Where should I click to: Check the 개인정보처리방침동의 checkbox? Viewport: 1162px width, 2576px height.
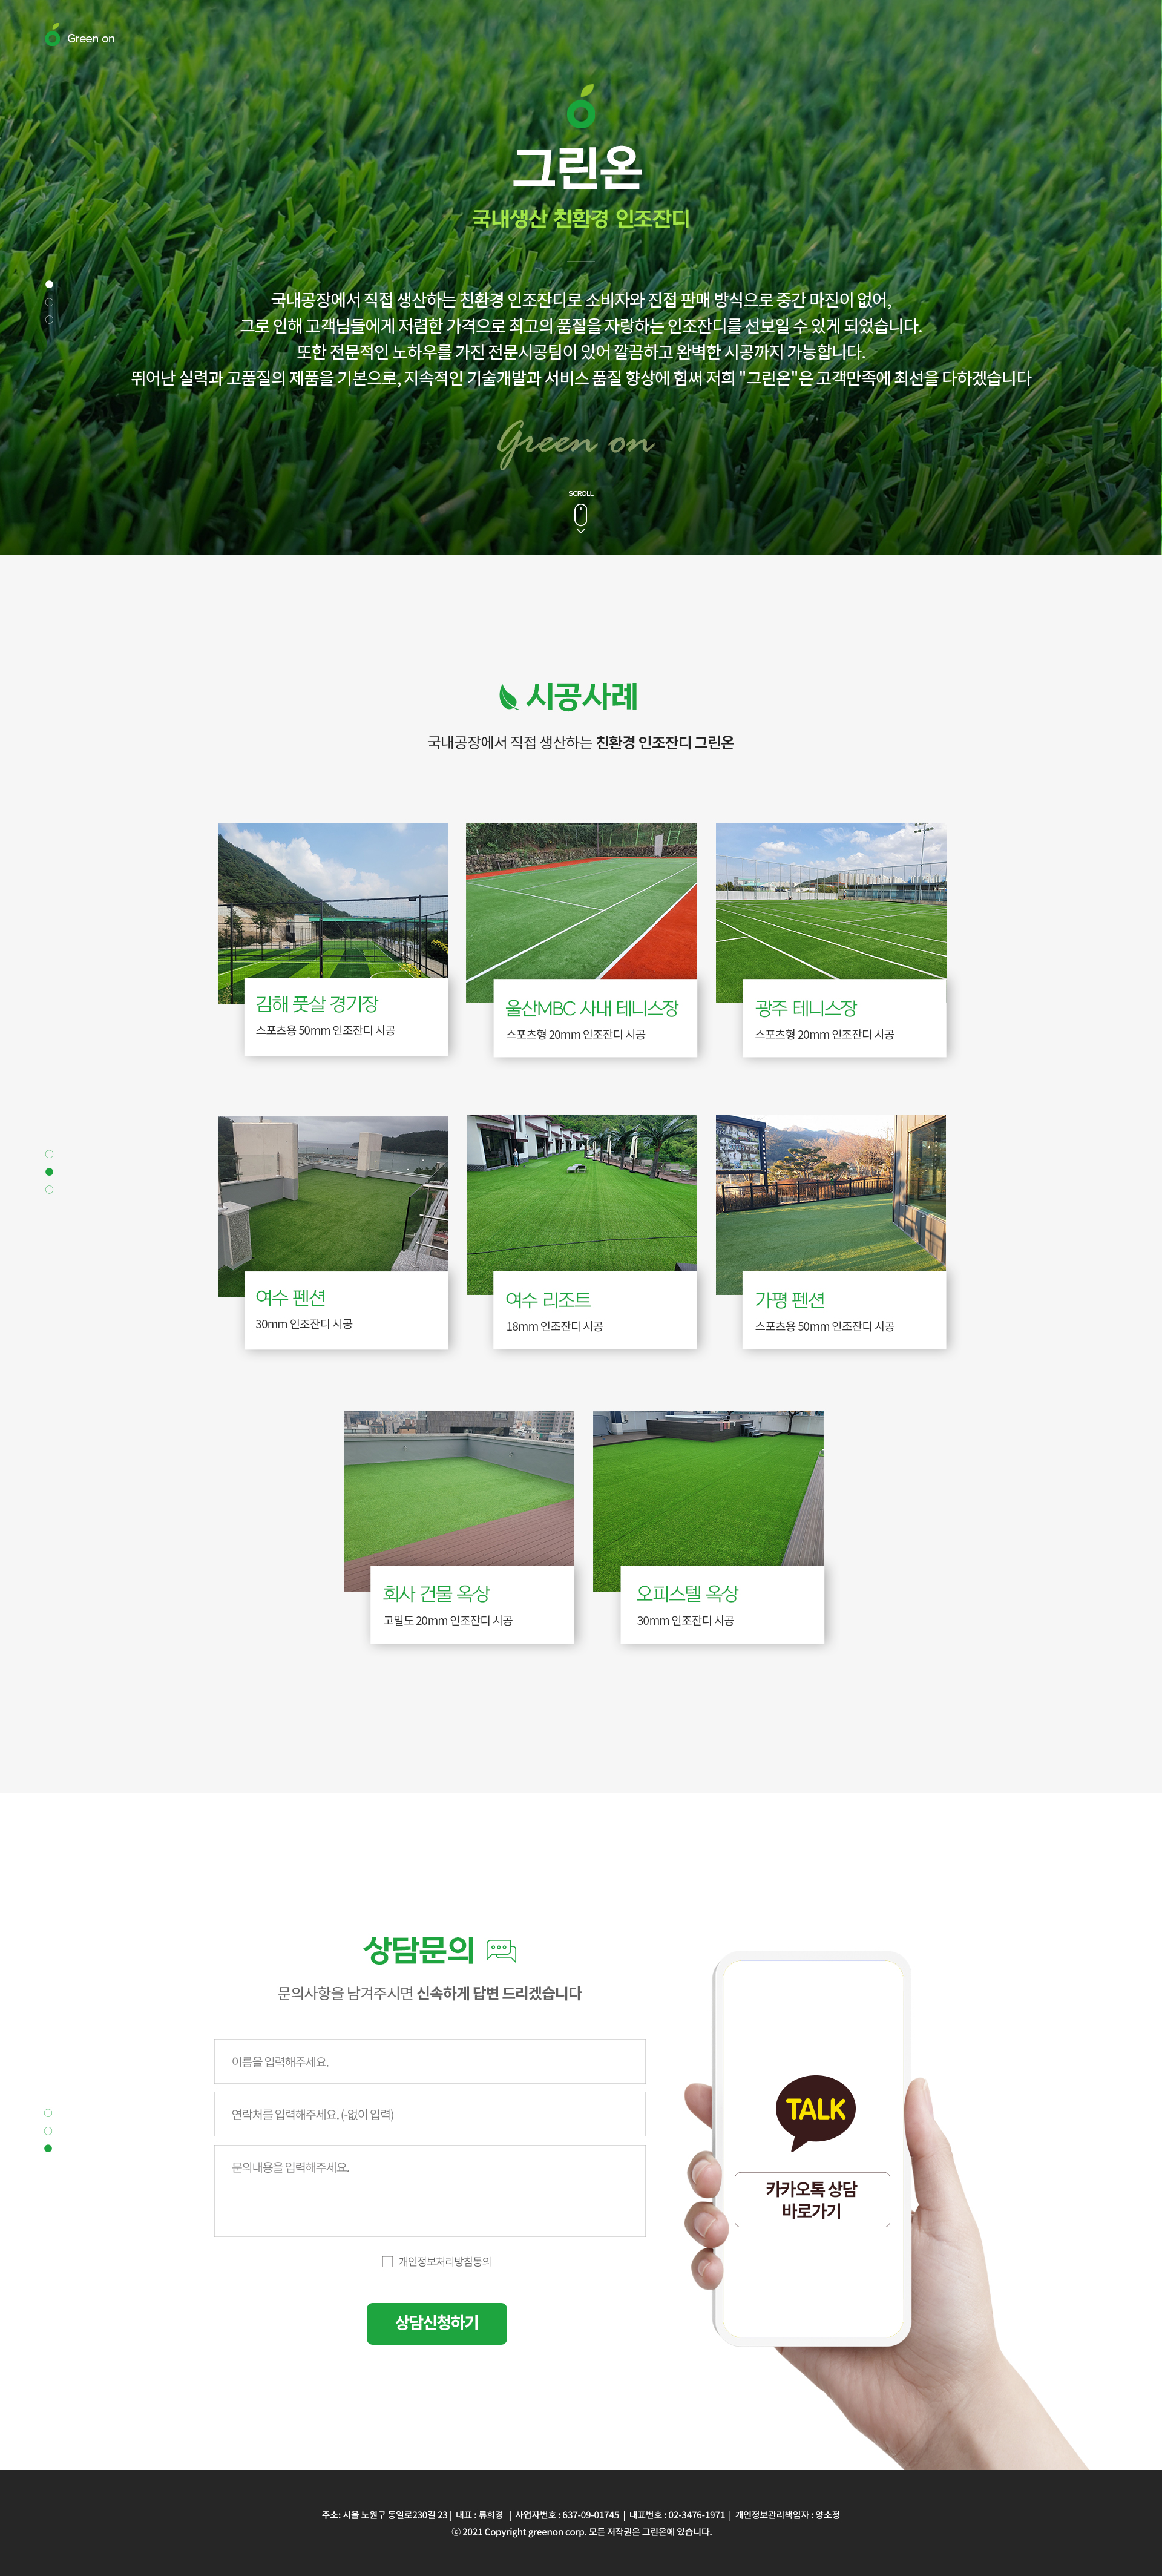tap(387, 2261)
